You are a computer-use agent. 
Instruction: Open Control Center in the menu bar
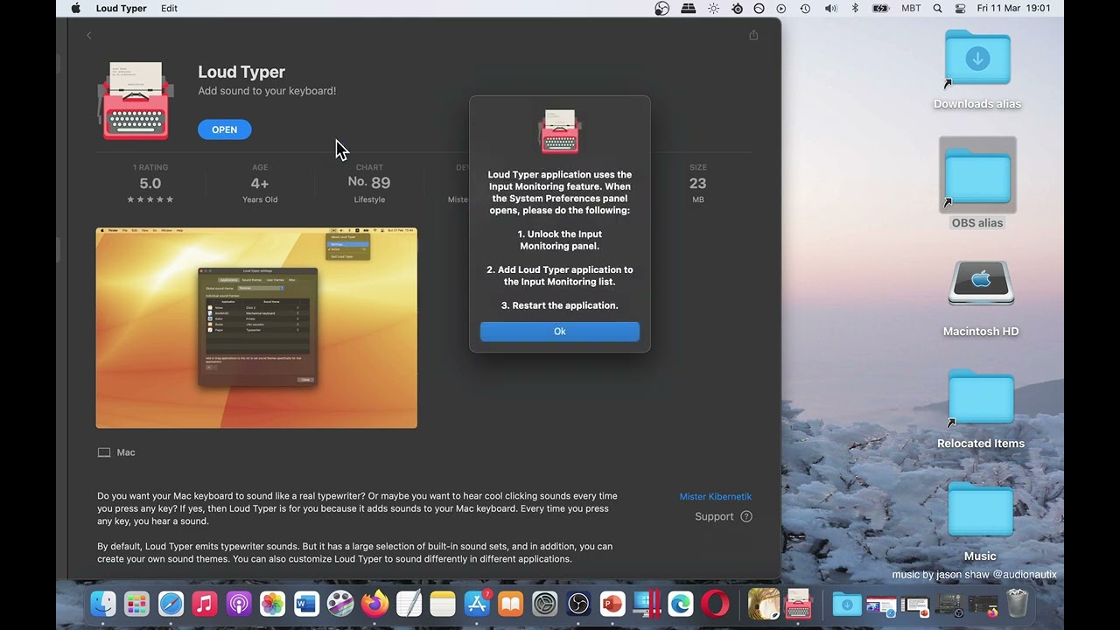960,9
